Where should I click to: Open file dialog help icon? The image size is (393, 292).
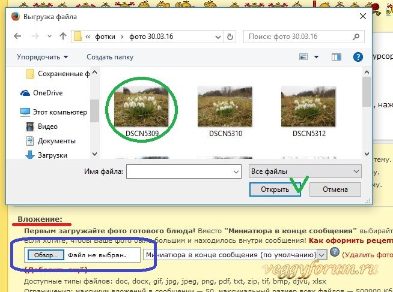click(x=358, y=57)
